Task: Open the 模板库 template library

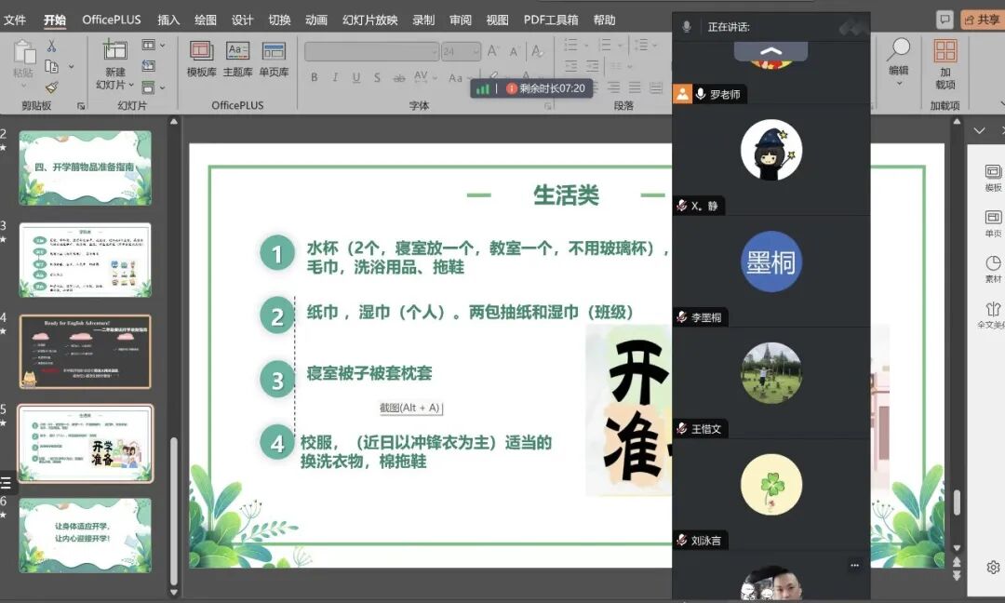Action: (202, 59)
